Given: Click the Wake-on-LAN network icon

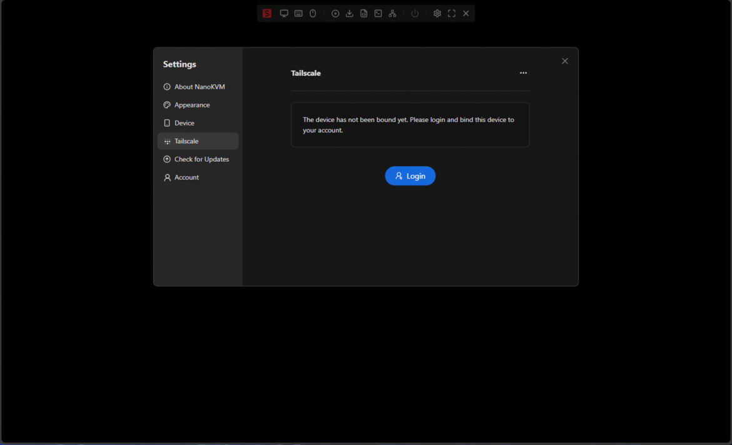Looking at the screenshot, I should [x=393, y=14].
